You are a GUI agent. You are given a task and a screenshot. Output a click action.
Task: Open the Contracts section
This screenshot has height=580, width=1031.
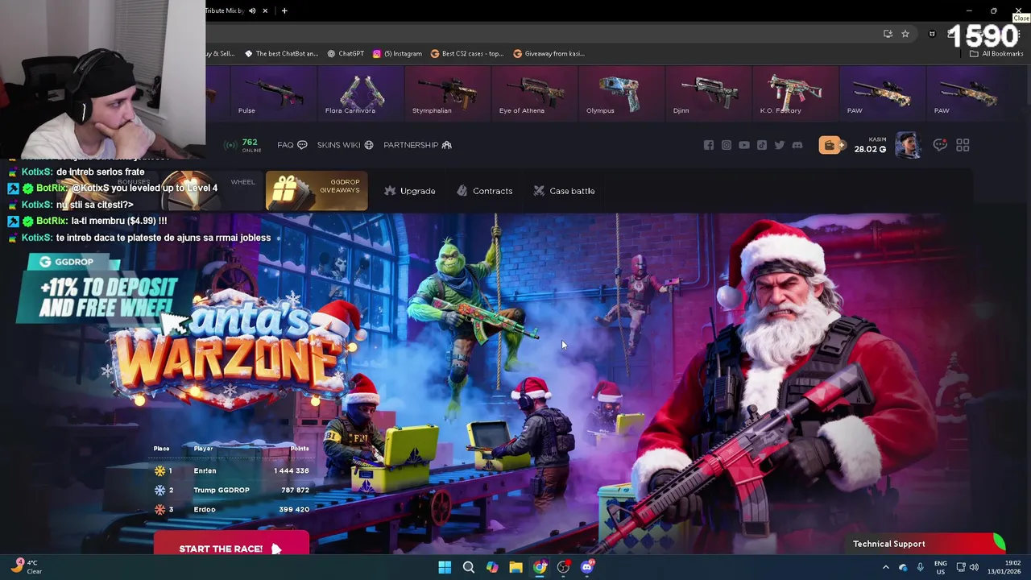pyautogui.click(x=484, y=191)
